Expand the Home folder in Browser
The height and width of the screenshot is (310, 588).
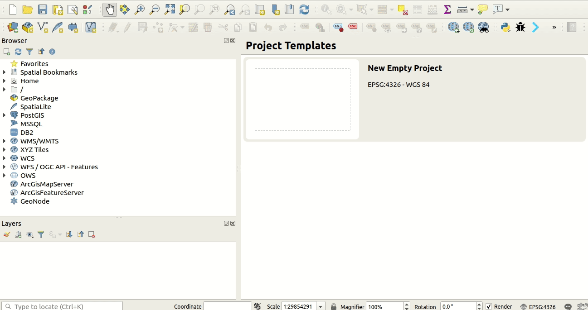coord(5,81)
